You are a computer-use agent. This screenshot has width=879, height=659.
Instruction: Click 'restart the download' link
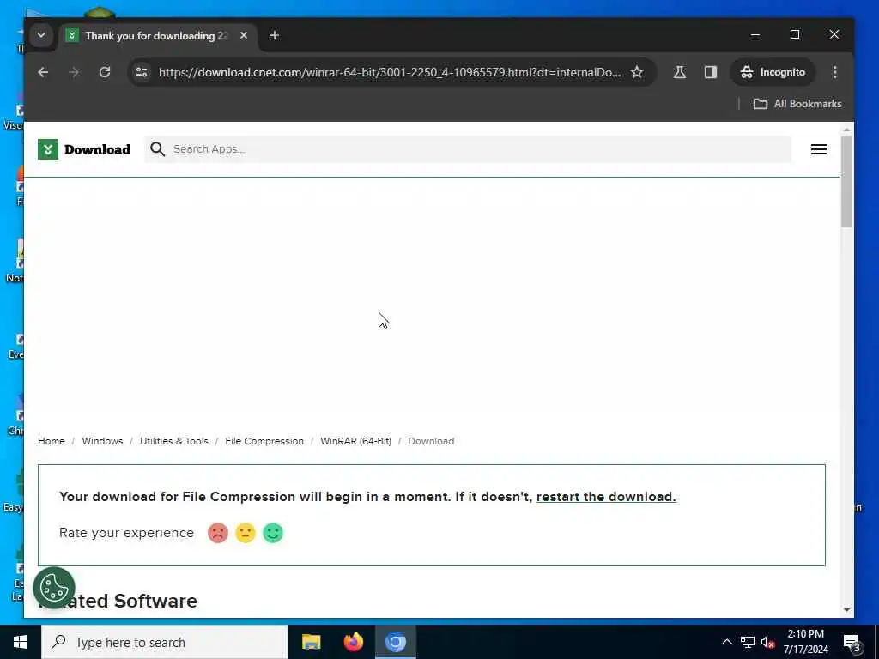(606, 497)
